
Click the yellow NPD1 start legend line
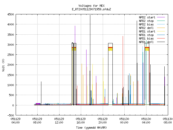click(161, 31)
